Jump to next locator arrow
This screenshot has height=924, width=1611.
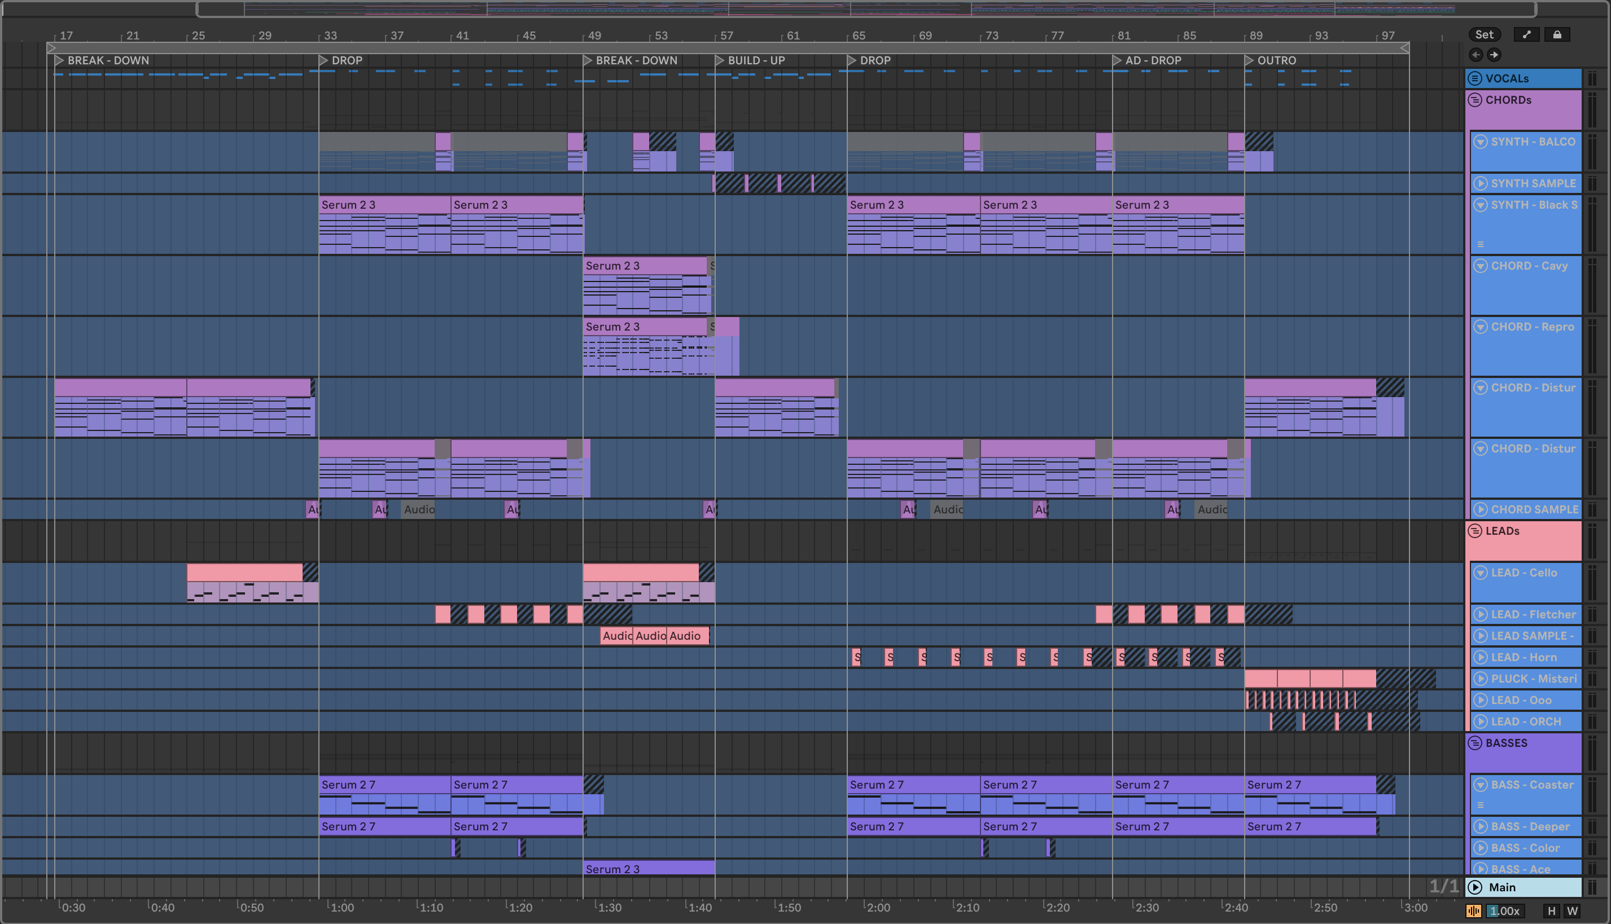point(1494,55)
